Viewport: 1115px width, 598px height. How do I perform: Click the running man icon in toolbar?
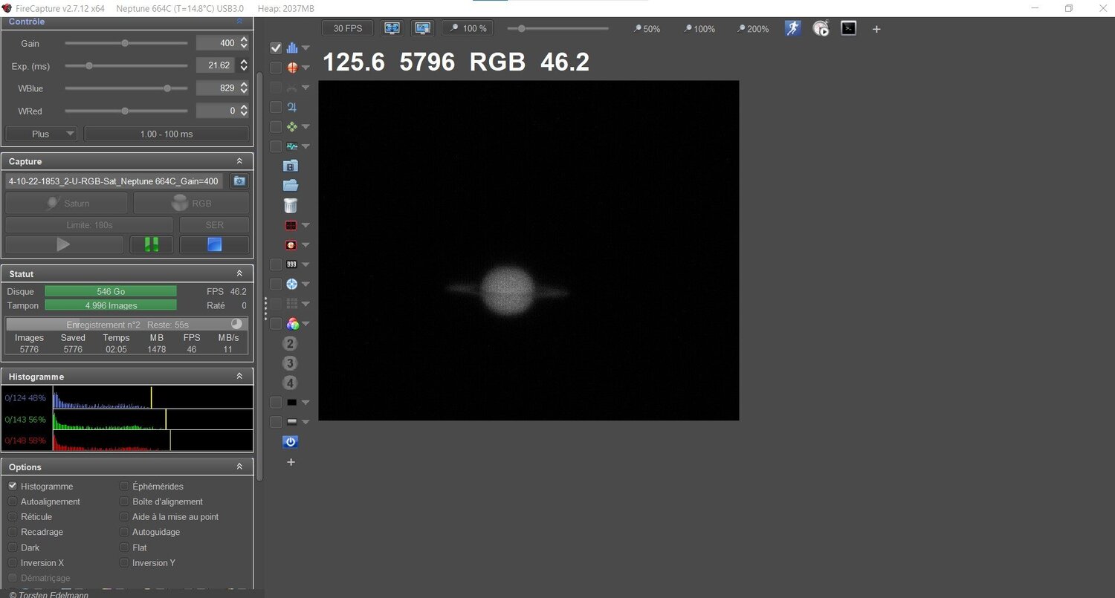[793, 28]
